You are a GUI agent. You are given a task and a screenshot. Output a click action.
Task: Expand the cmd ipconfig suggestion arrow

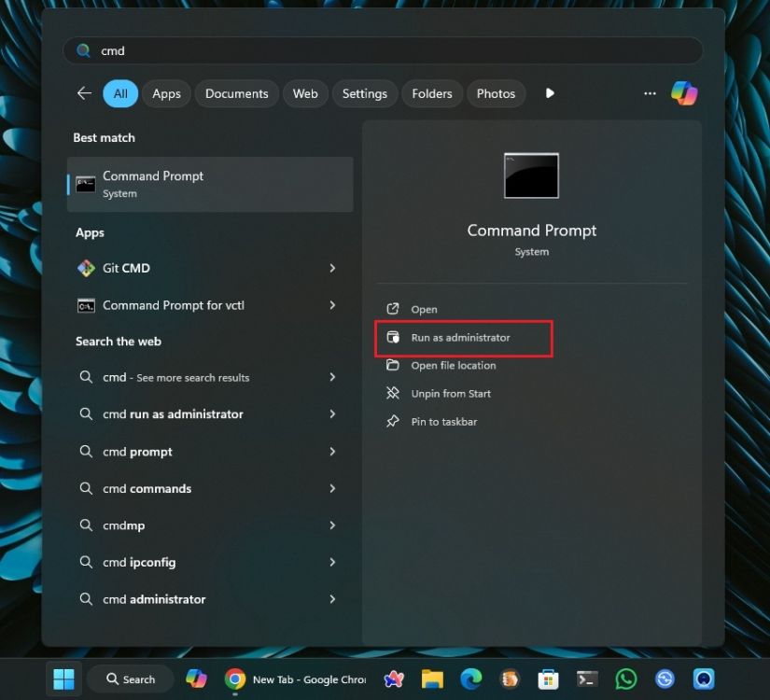(332, 562)
